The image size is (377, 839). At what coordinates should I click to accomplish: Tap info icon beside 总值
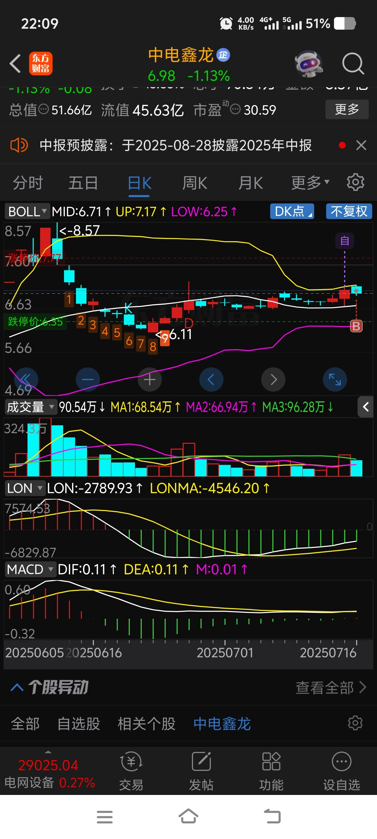[44, 109]
